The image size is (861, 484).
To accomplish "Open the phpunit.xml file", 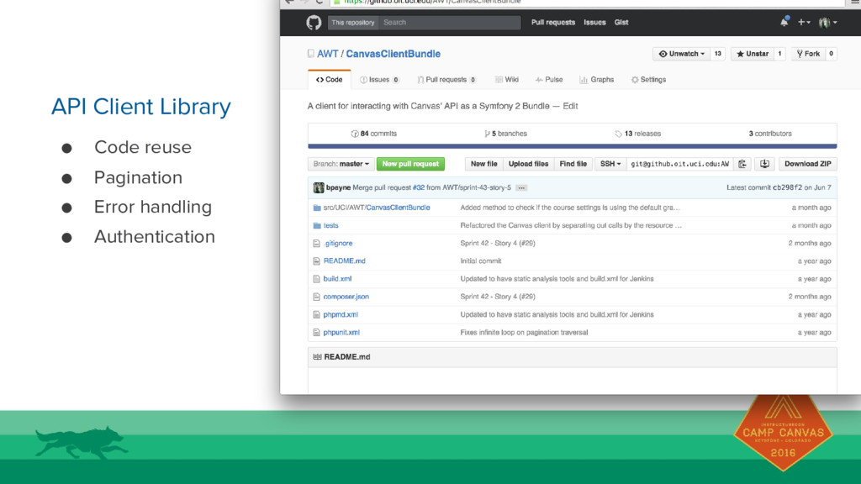I will 341,333.
